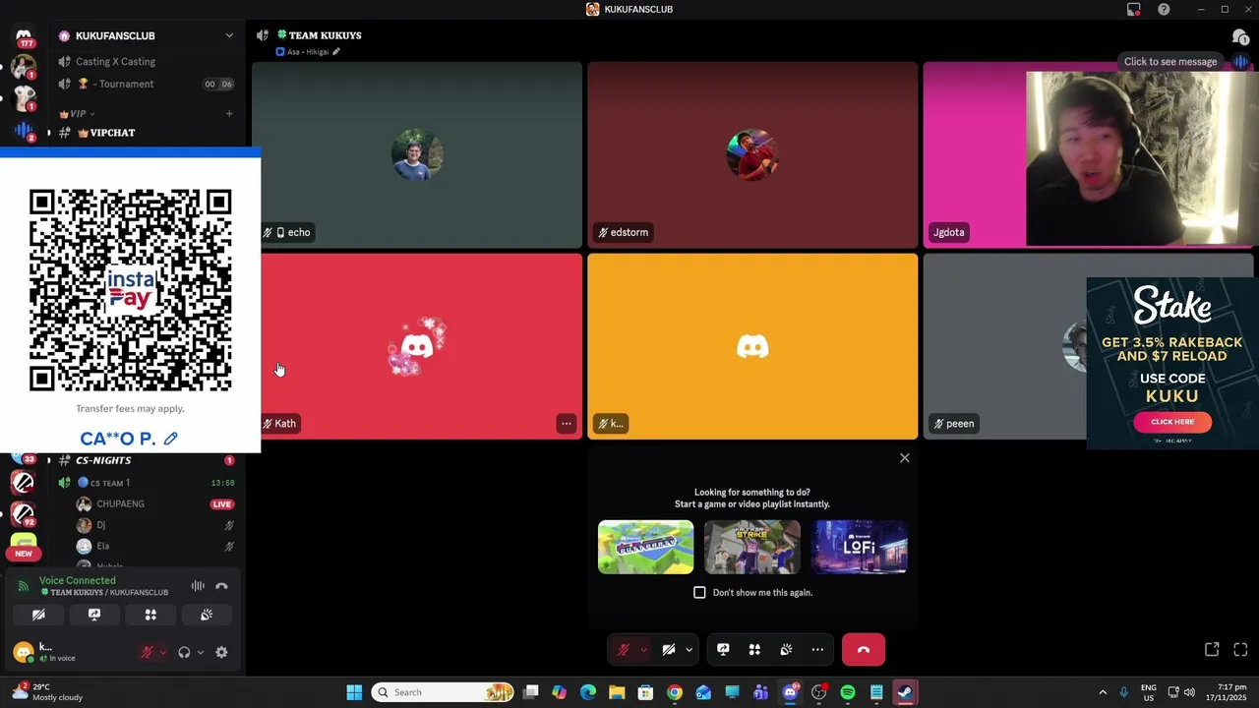Toggle camera in the bottom call bar

(668, 650)
